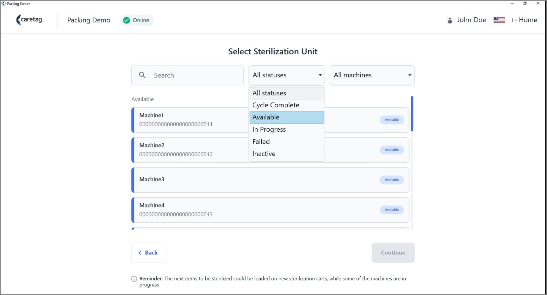Click the reminder info icon

tap(134, 279)
